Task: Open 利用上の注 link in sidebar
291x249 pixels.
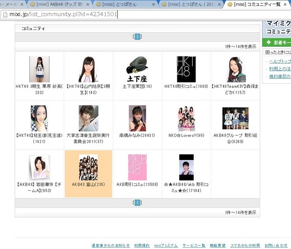Action: (x=280, y=69)
